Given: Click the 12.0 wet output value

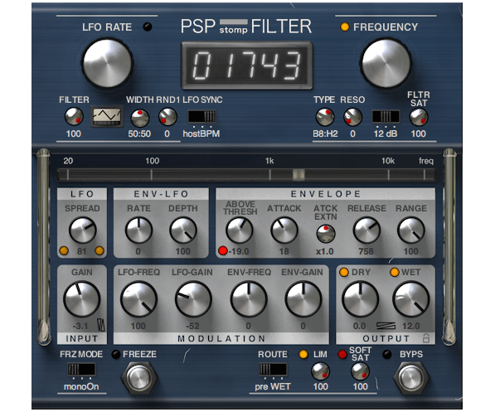Looking at the screenshot, I should point(411,326).
